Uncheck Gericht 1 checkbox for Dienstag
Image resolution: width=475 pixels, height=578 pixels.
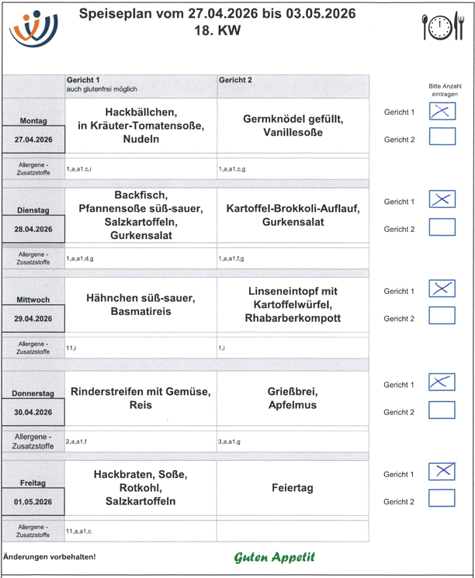[442, 200]
